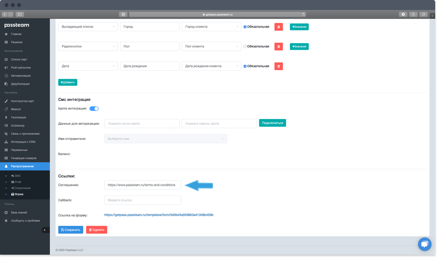Click the browser share icon
Image resolution: width=439 pixels, height=258 pixels.
pyautogui.click(x=414, y=14)
